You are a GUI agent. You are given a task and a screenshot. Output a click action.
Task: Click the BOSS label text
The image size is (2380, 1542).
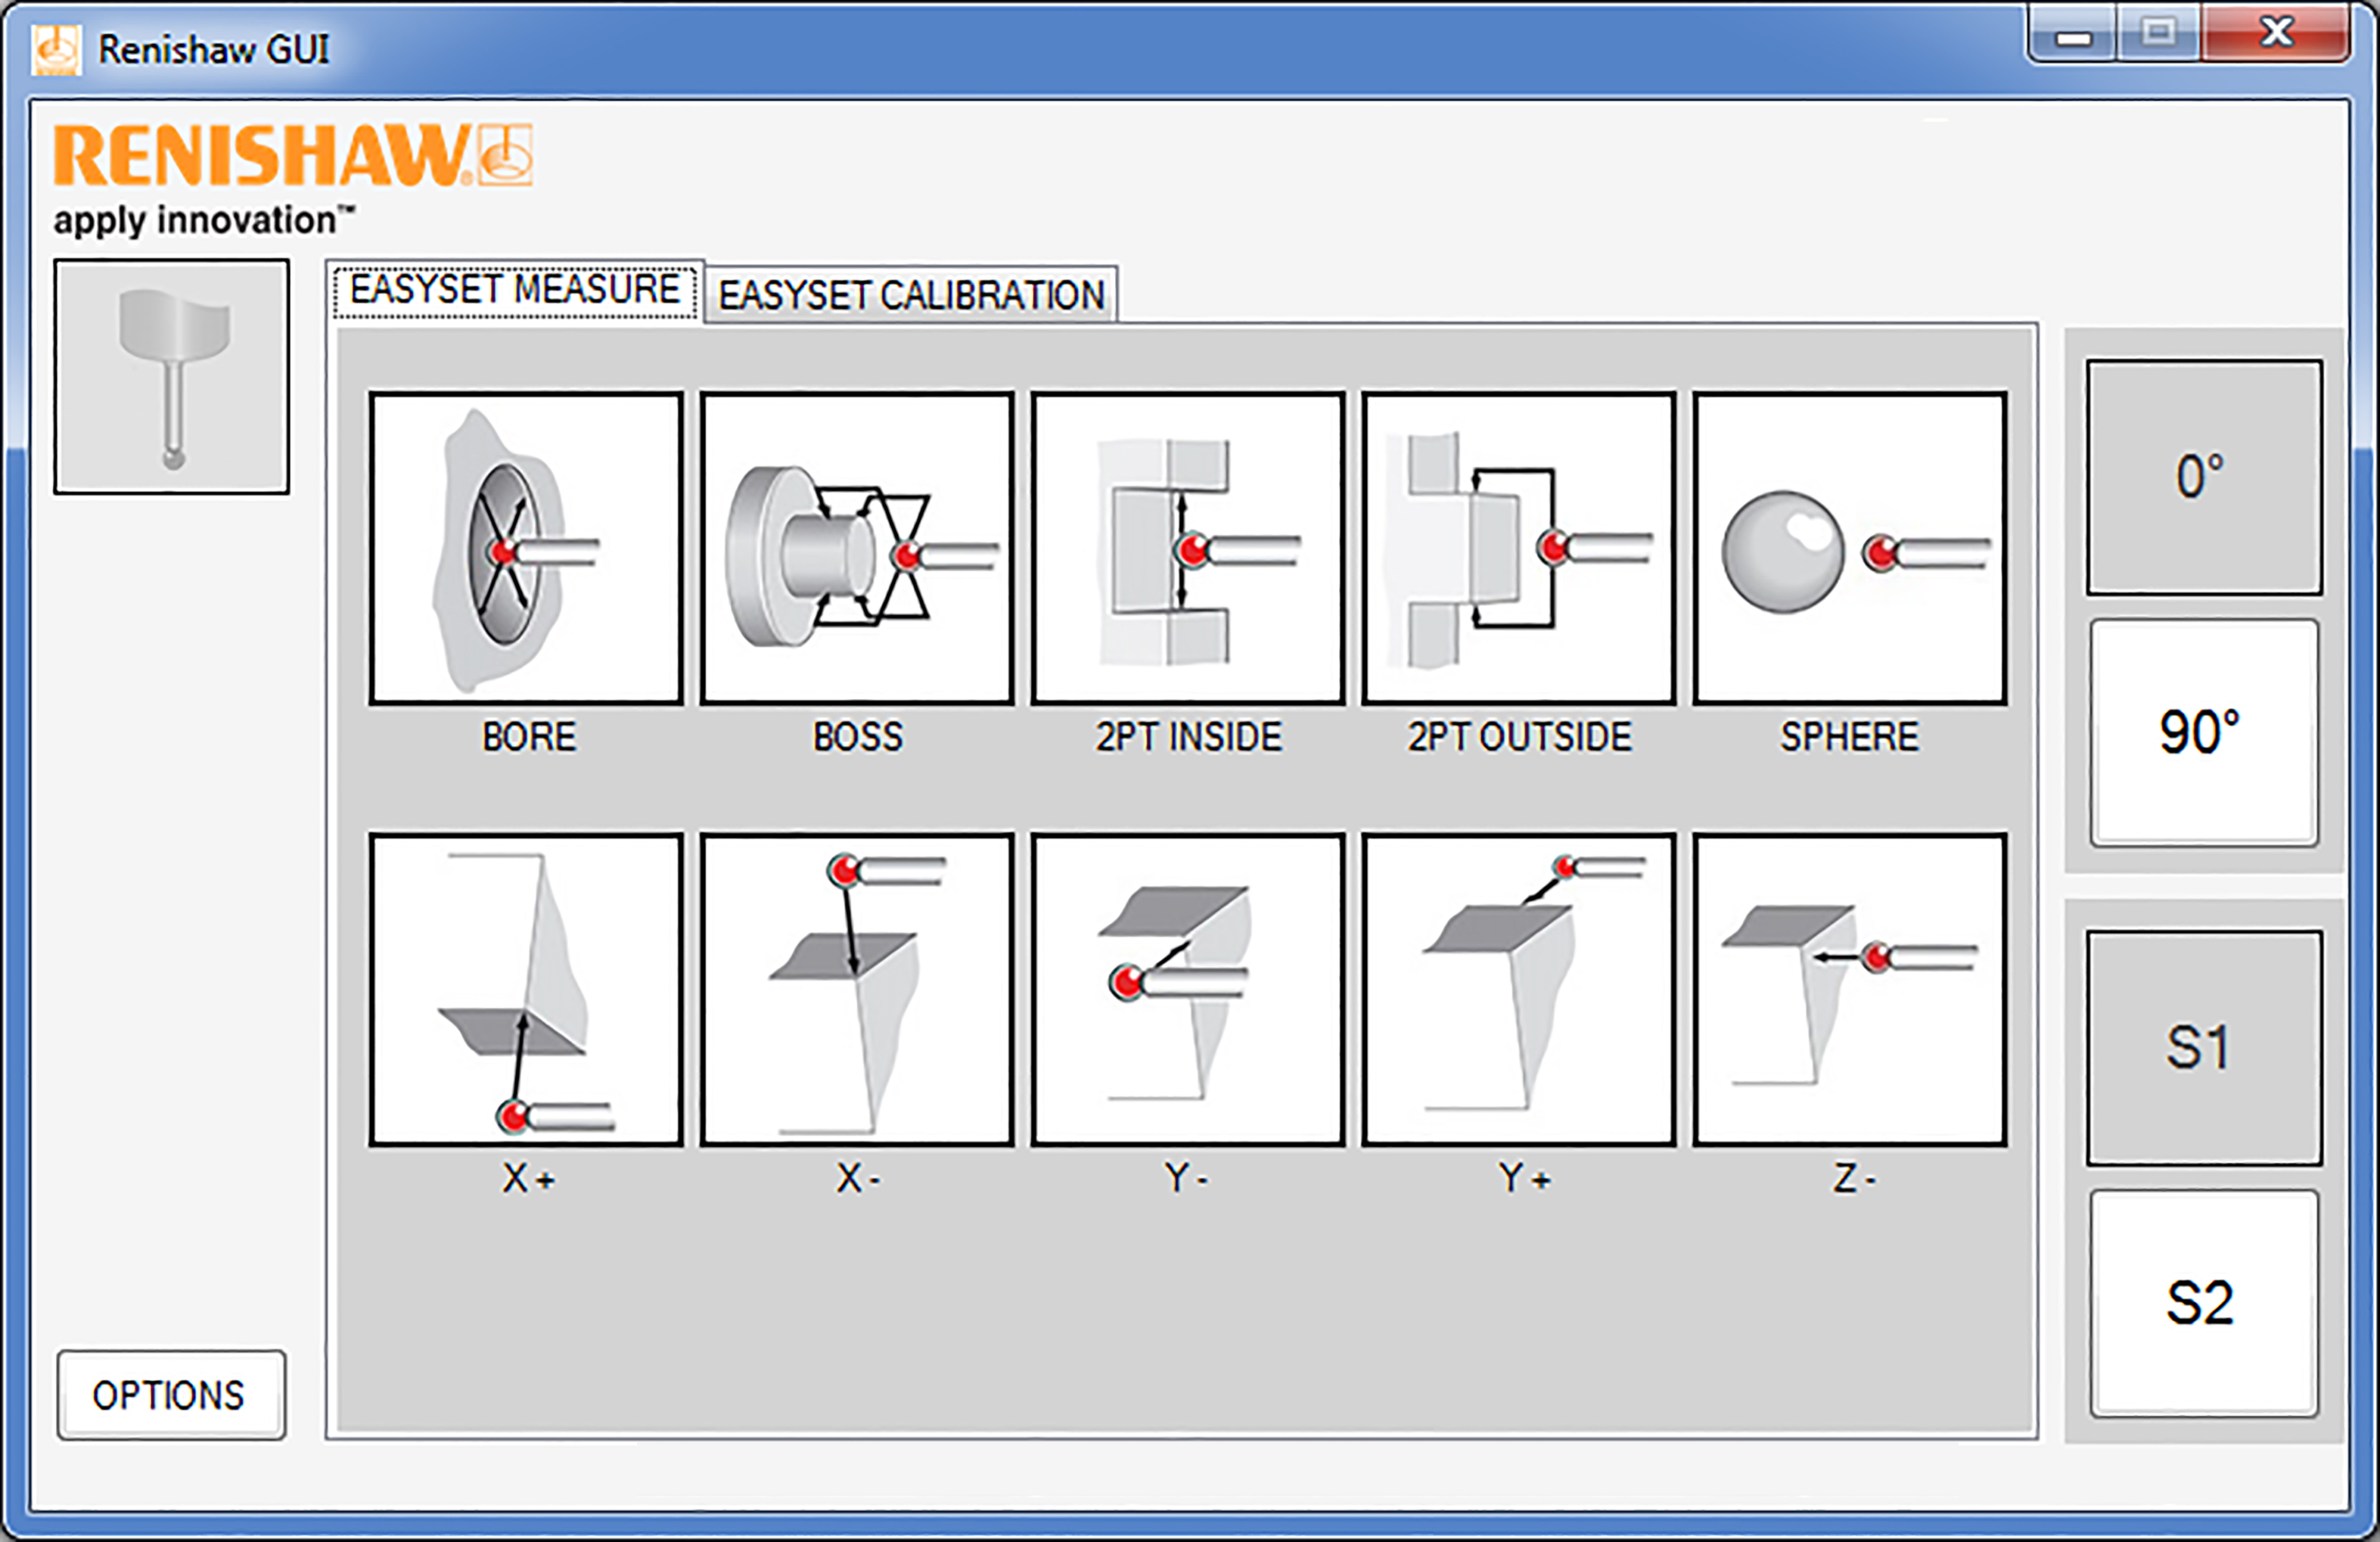coord(858,737)
